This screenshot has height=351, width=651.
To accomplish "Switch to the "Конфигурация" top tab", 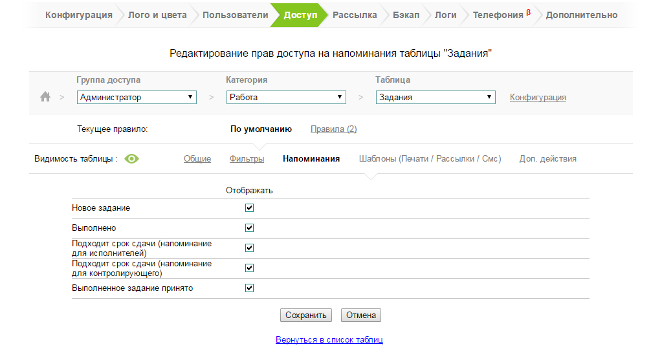I will pyautogui.click(x=78, y=15).
